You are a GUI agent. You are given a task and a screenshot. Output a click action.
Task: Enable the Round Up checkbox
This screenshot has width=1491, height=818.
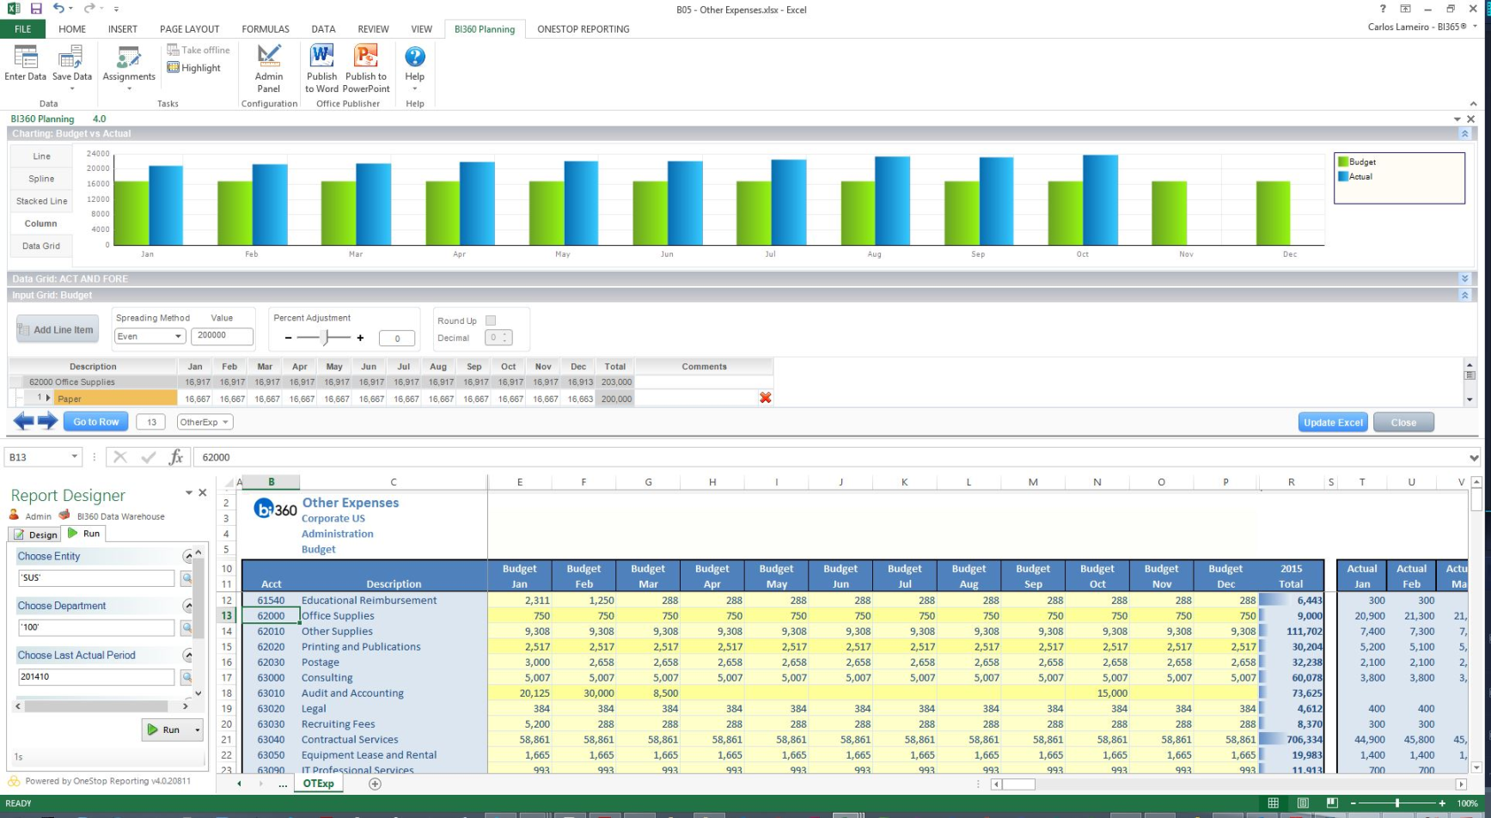[491, 320]
